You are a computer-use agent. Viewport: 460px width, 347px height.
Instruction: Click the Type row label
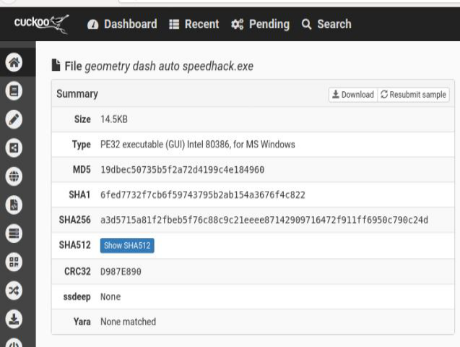coord(82,145)
